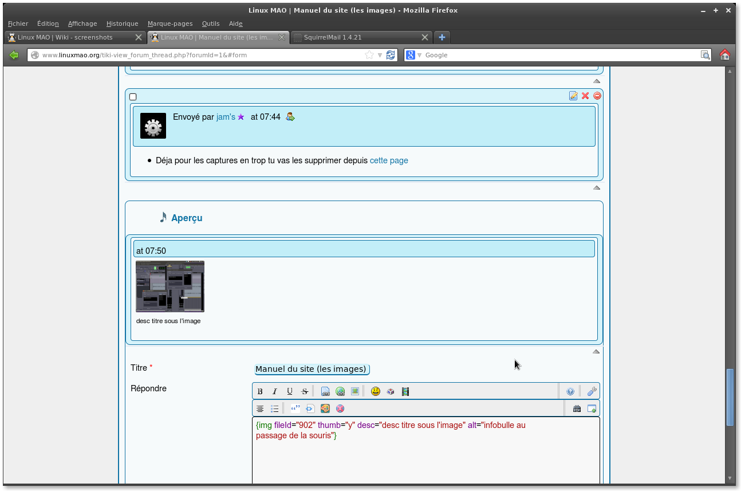Follow the "cette page" link
The width and height of the screenshot is (741, 491).
tap(389, 160)
